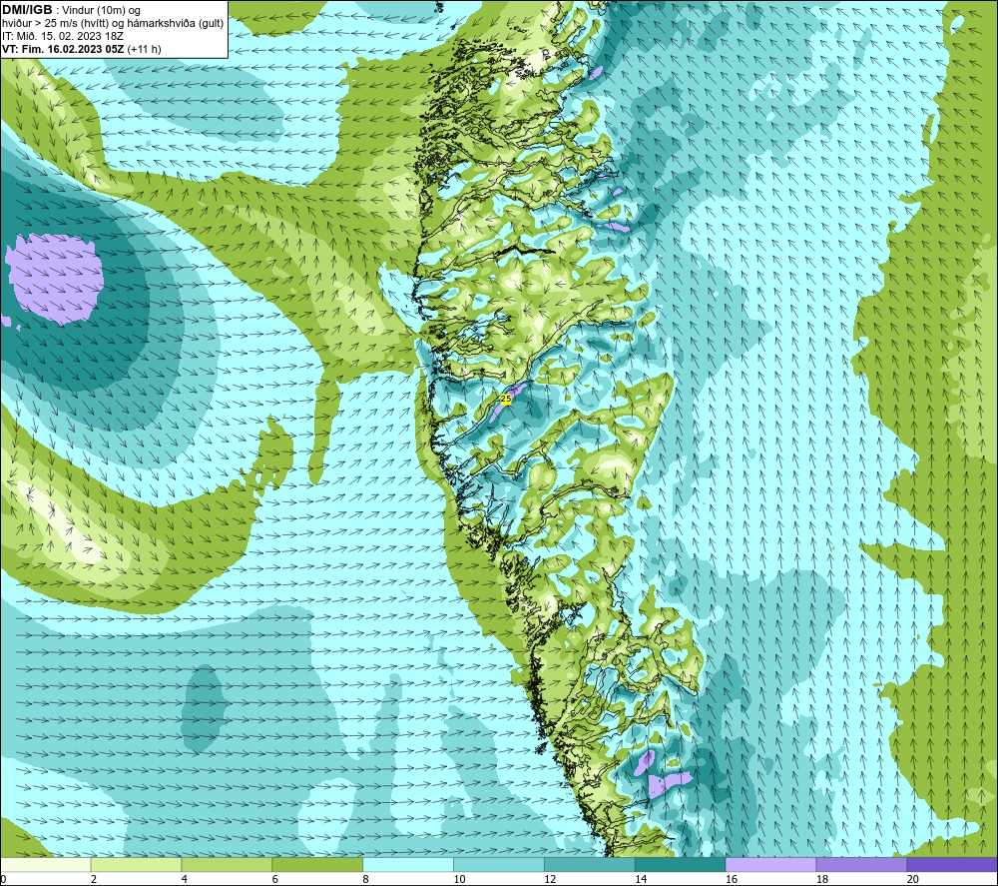Click the legend label 20
Image resolution: width=998 pixels, height=886 pixels.
[913, 879]
